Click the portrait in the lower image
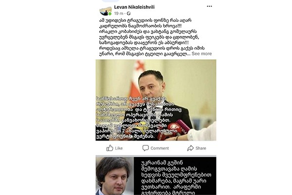This screenshot has height=195, width=292. 115,176
